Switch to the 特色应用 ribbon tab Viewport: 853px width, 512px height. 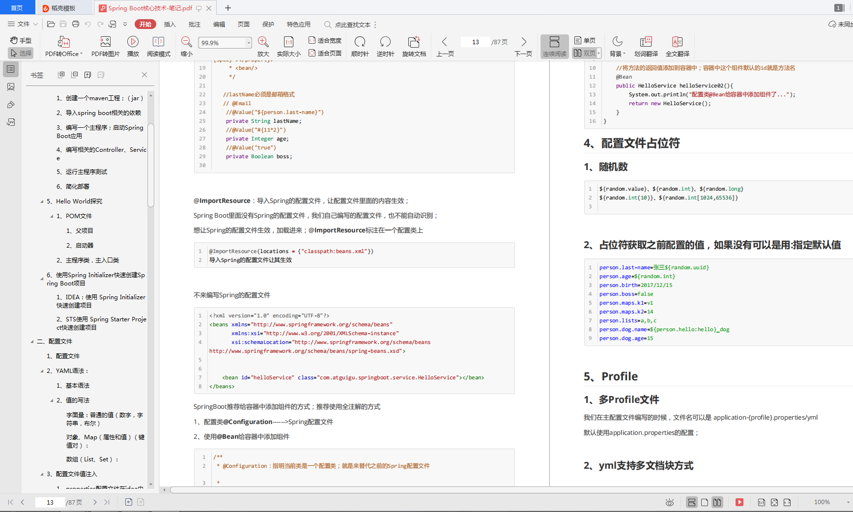[298, 24]
